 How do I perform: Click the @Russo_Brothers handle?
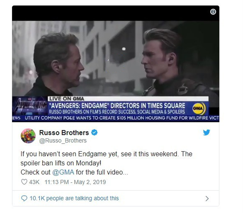click(x=63, y=141)
